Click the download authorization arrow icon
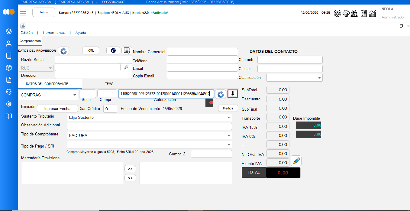 click(233, 94)
